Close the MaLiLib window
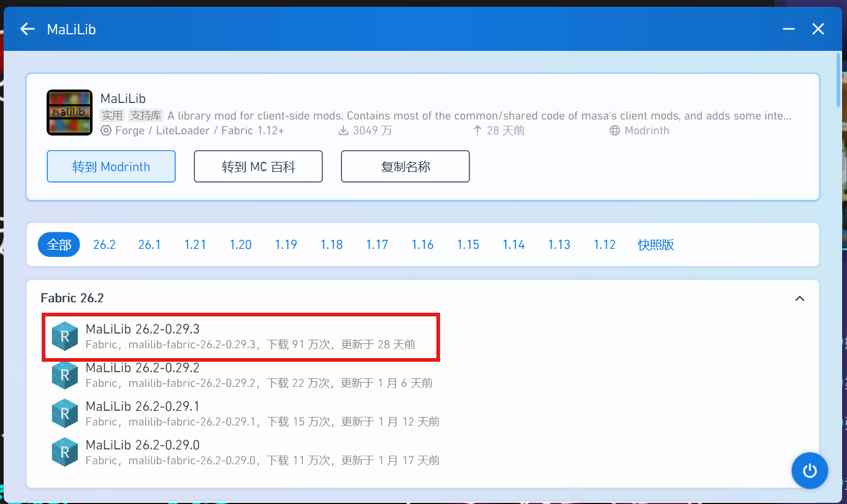Viewport: 847px width, 504px height. (818, 29)
